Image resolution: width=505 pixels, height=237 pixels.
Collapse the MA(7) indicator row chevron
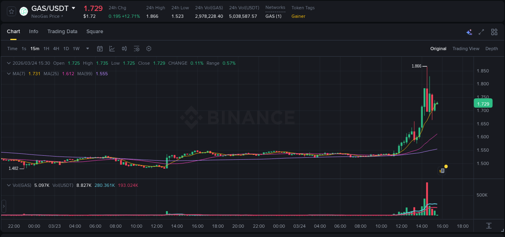tap(9, 74)
